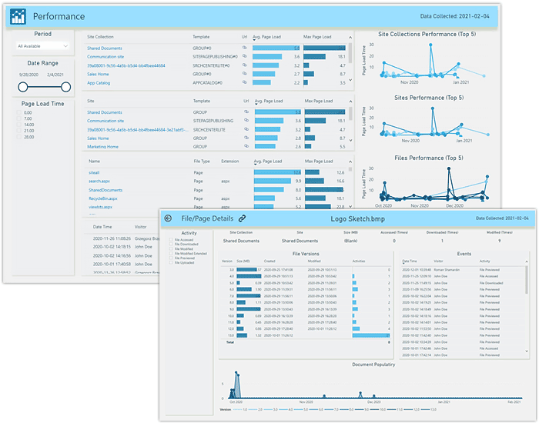Click the File Type column header
The height and width of the screenshot is (423, 539).
(202, 162)
